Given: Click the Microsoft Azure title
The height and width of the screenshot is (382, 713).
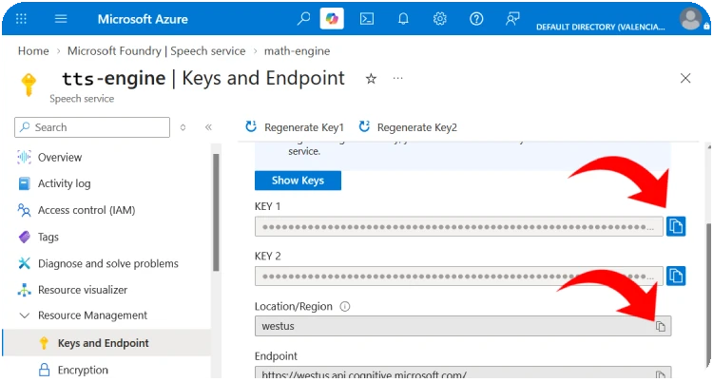Looking at the screenshot, I should pyautogui.click(x=143, y=19).
